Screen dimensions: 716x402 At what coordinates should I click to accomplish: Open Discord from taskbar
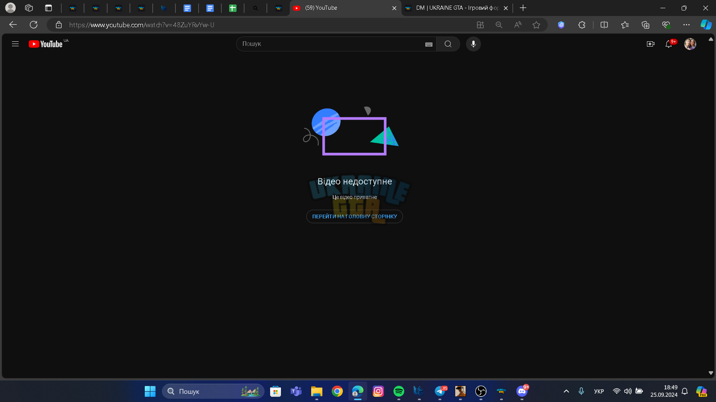pyautogui.click(x=522, y=391)
